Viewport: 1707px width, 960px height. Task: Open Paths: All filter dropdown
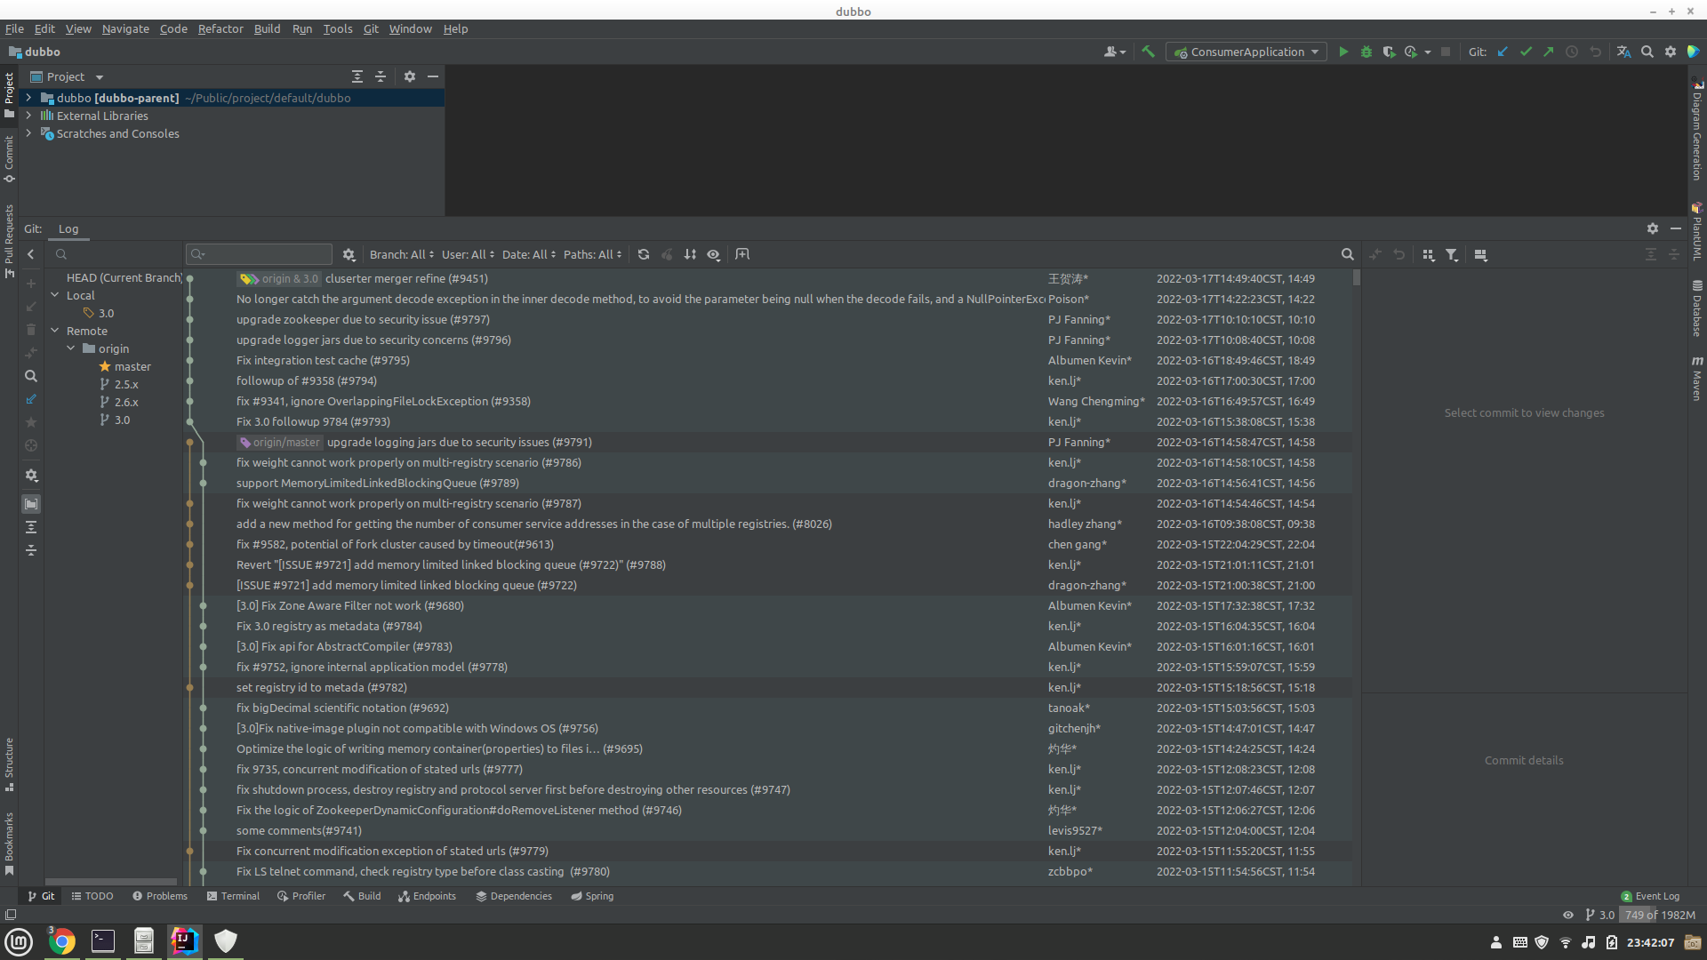(x=593, y=254)
